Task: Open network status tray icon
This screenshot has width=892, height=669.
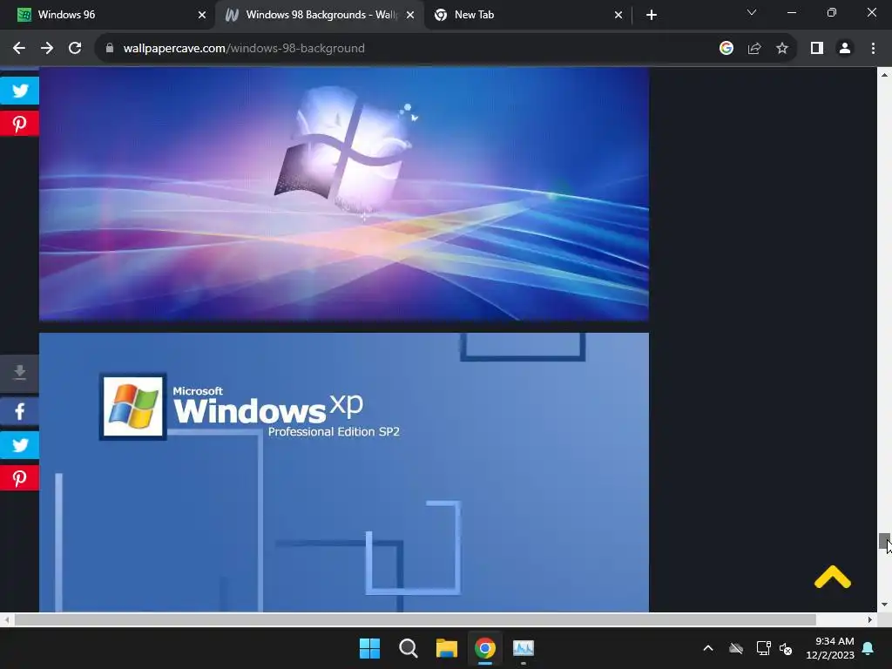Action: tap(763, 648)
